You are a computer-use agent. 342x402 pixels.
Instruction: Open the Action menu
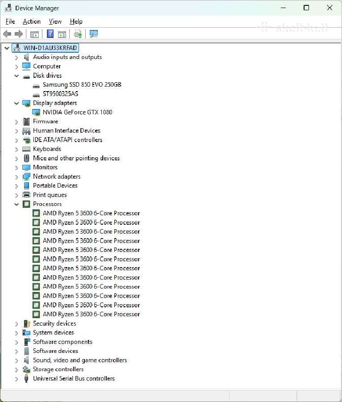[32, 21]
